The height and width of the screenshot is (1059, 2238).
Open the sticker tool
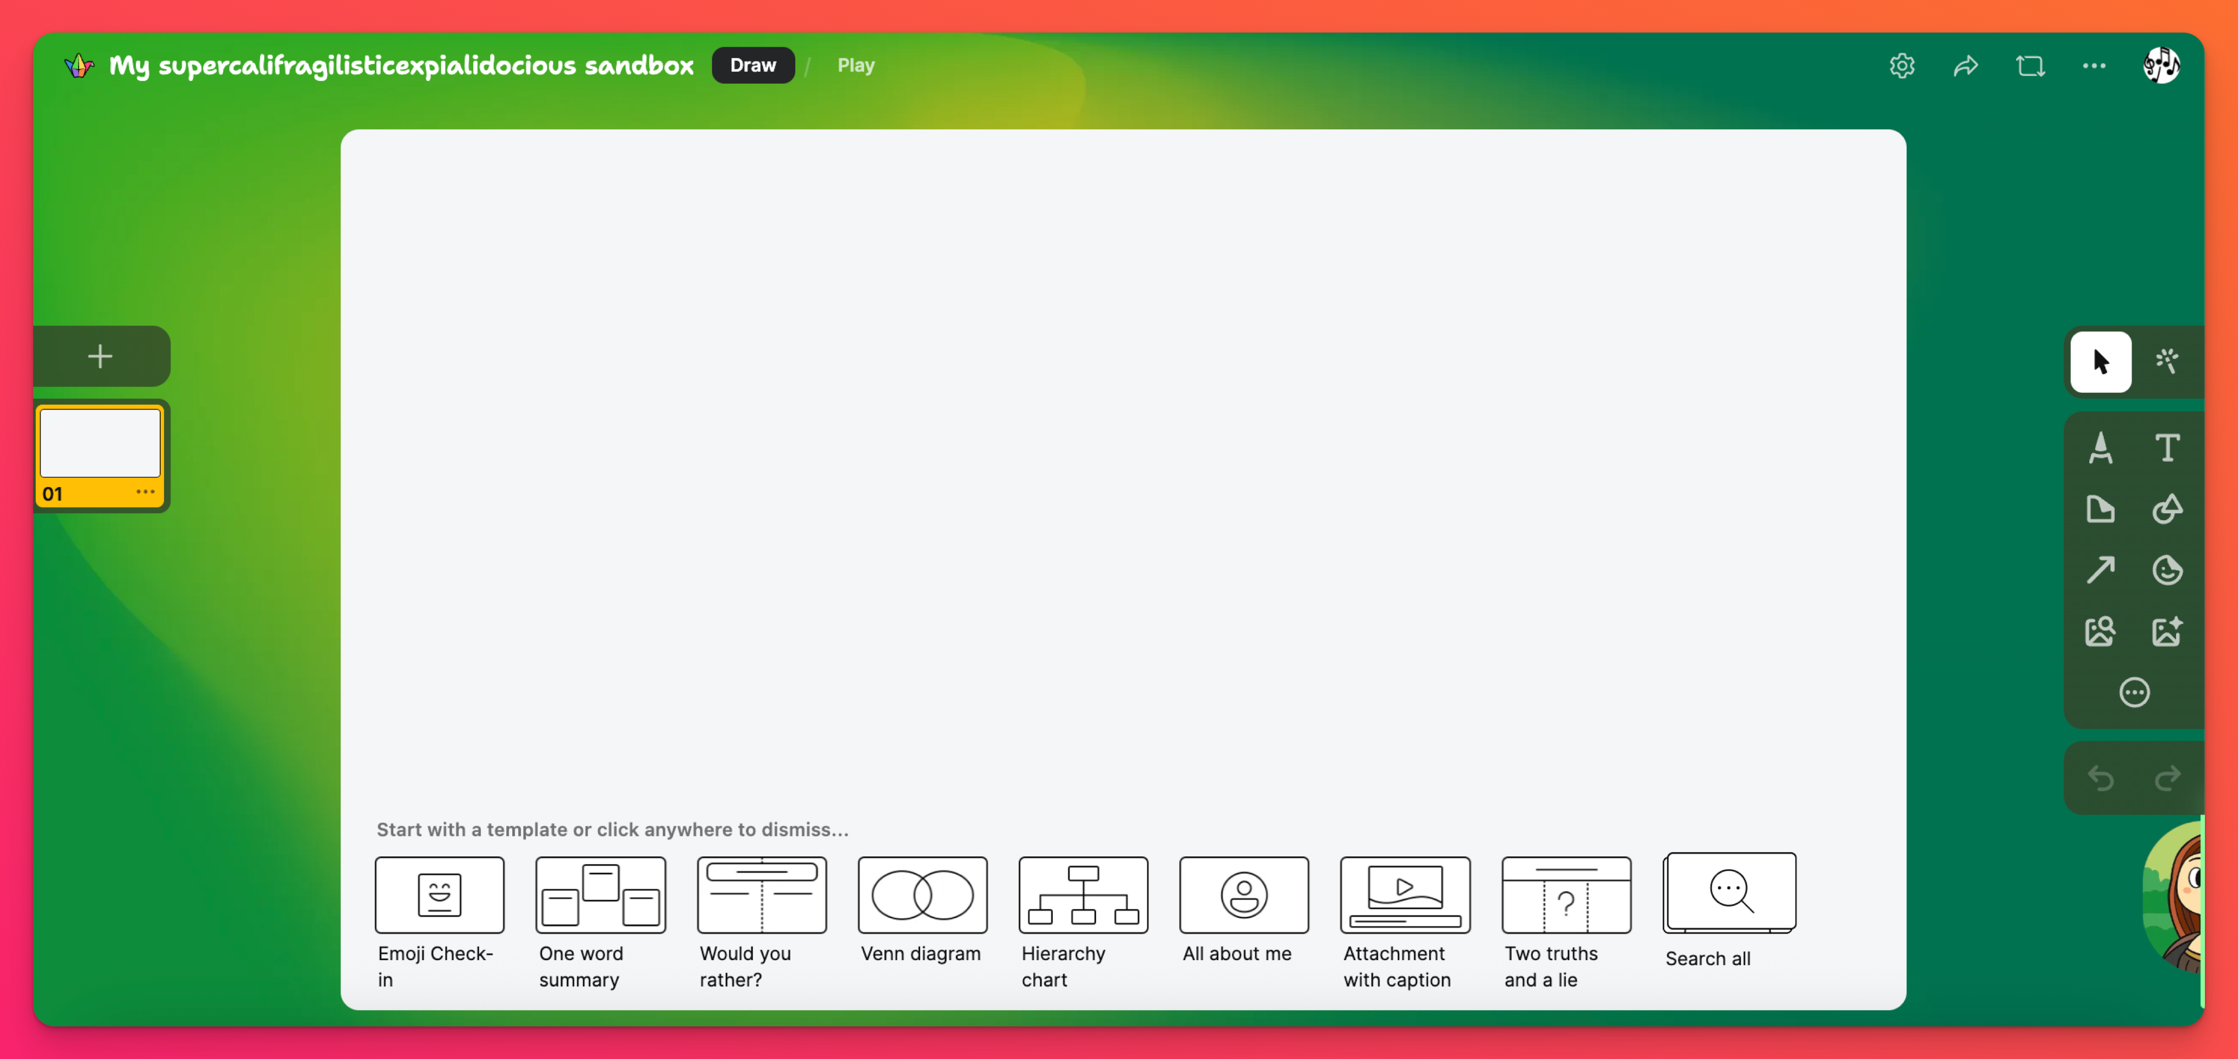[2167, 571]
